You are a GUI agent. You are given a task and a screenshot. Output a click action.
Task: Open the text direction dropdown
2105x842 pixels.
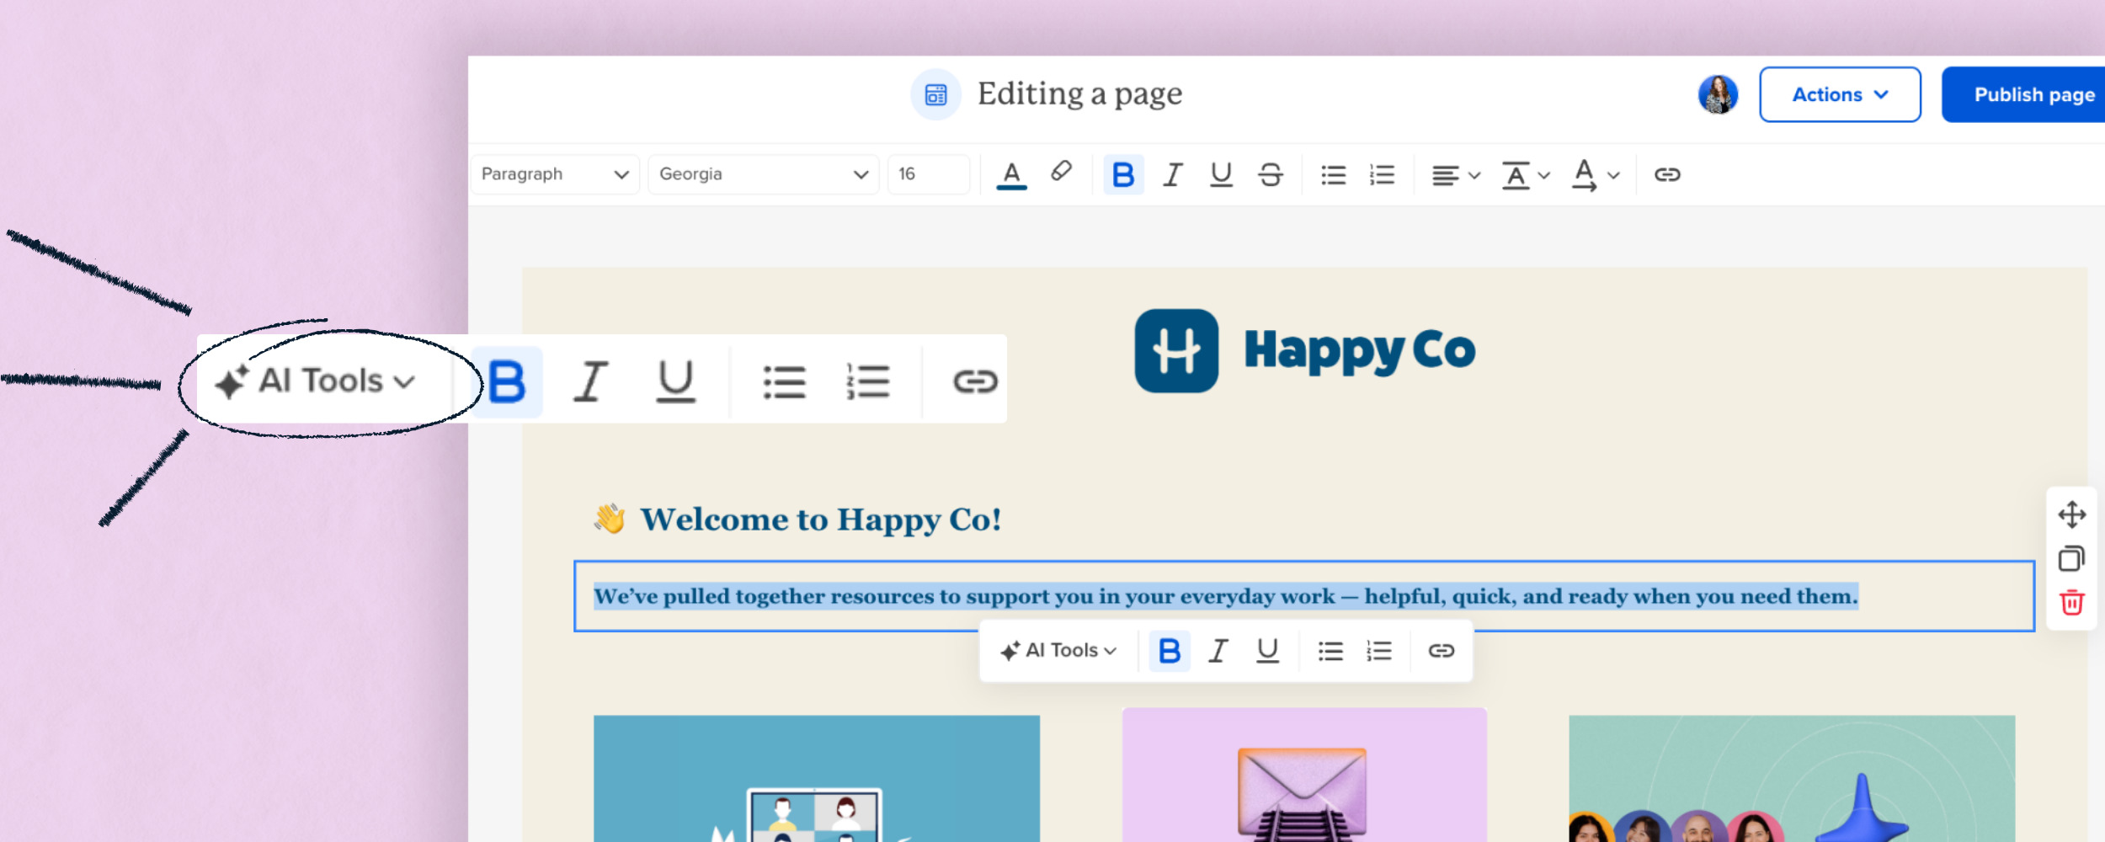(1596, 175)
